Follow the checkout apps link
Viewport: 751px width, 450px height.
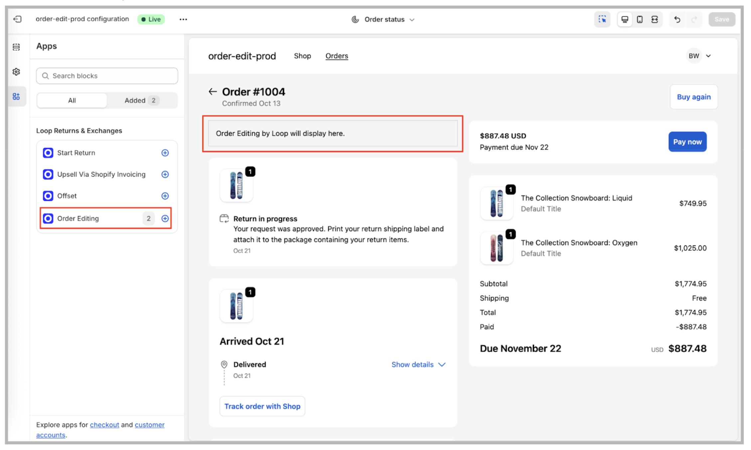pyautogui.click(x=104, y=425)
